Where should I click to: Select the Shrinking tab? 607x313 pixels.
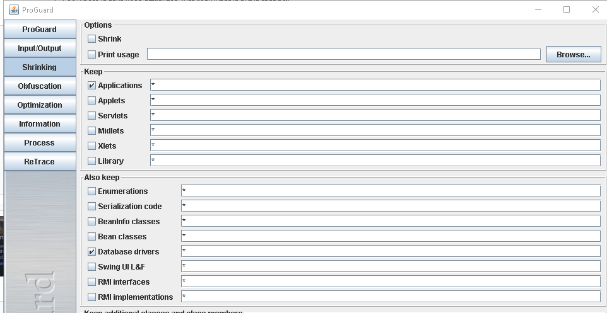click(40, 67)
